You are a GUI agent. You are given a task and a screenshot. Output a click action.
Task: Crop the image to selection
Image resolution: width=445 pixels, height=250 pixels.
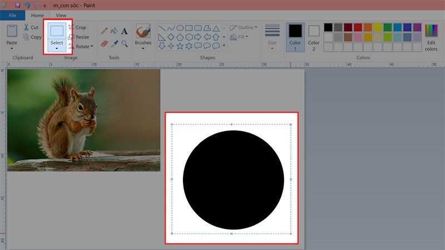[x=77, y=27]
